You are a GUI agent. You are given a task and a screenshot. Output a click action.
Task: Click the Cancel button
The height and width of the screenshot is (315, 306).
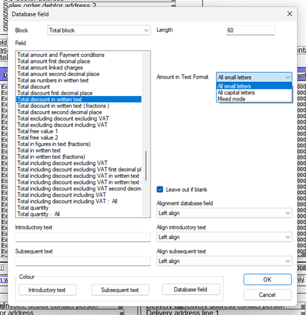[268, 295]
